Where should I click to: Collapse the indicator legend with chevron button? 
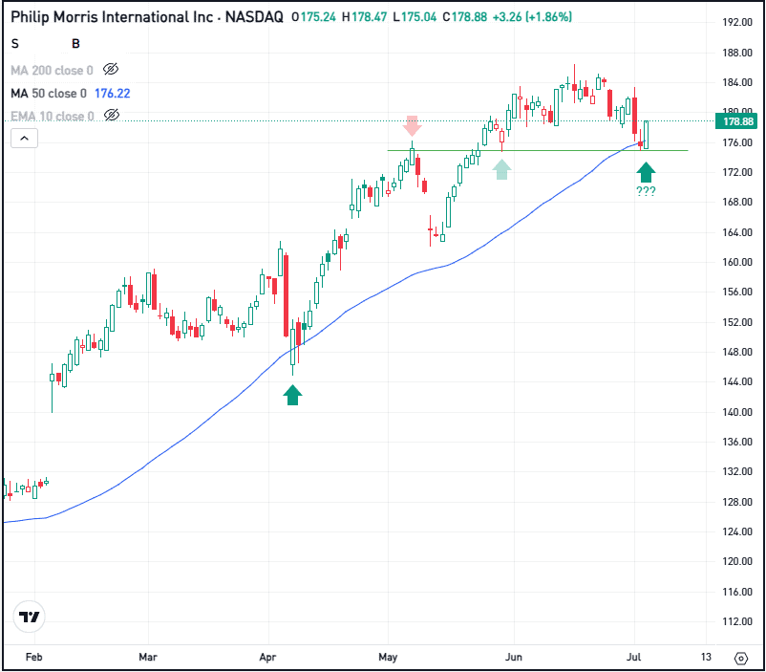[x=24, y=139]
